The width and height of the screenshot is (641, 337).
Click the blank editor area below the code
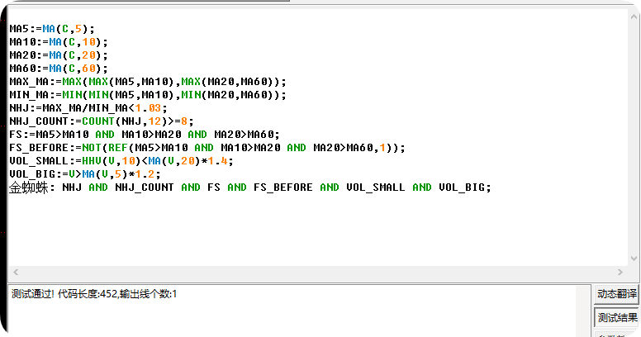[x=318, y=229]
